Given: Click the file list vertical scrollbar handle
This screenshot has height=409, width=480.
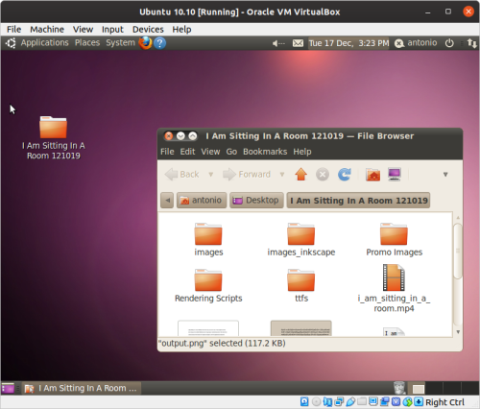Looking at the screenshot, I should coord(458,252).
